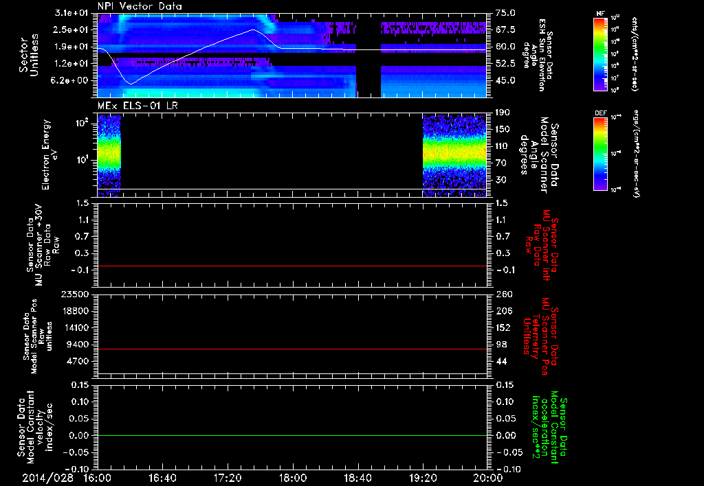The width and height of the screenshot is (704, 486).
Task: Click the red line in Model Scanner Pos panel
Action: 291,349
